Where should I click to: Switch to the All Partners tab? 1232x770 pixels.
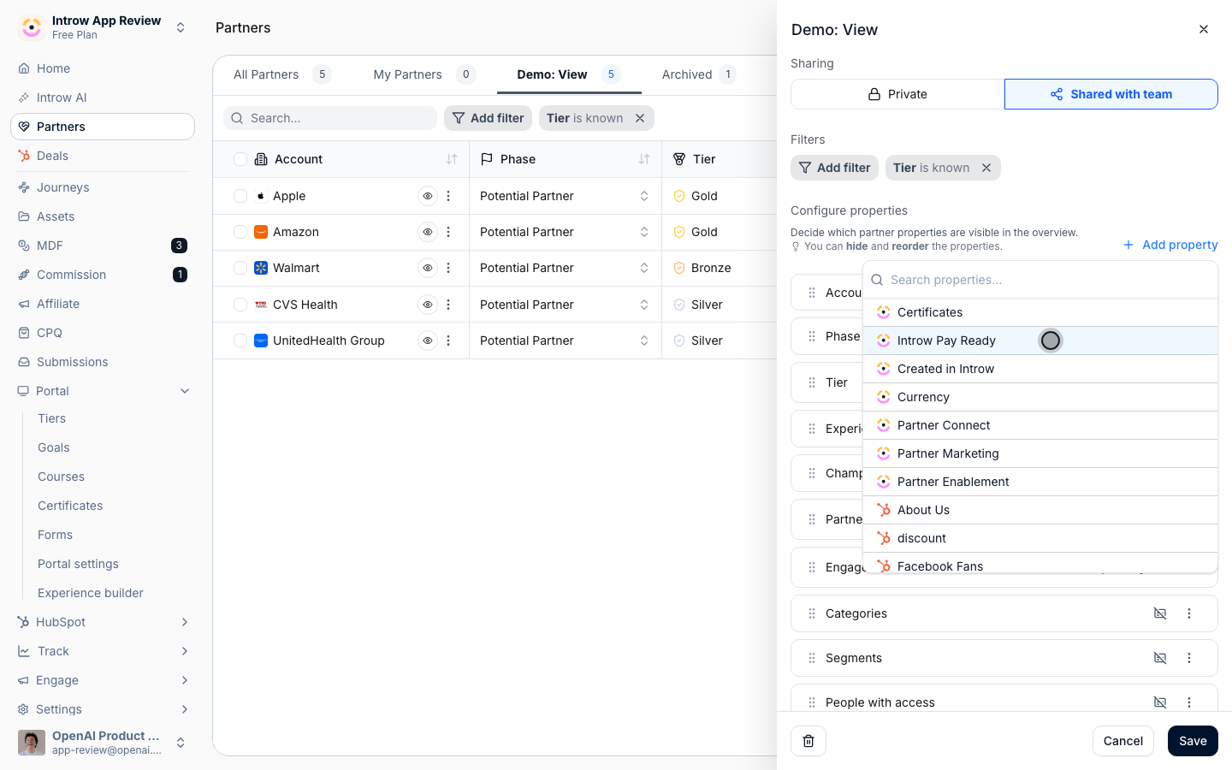[x=281, y=74]
